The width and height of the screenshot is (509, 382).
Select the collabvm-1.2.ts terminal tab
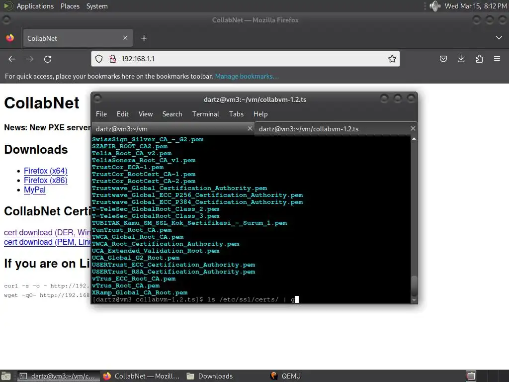point(336,129)
